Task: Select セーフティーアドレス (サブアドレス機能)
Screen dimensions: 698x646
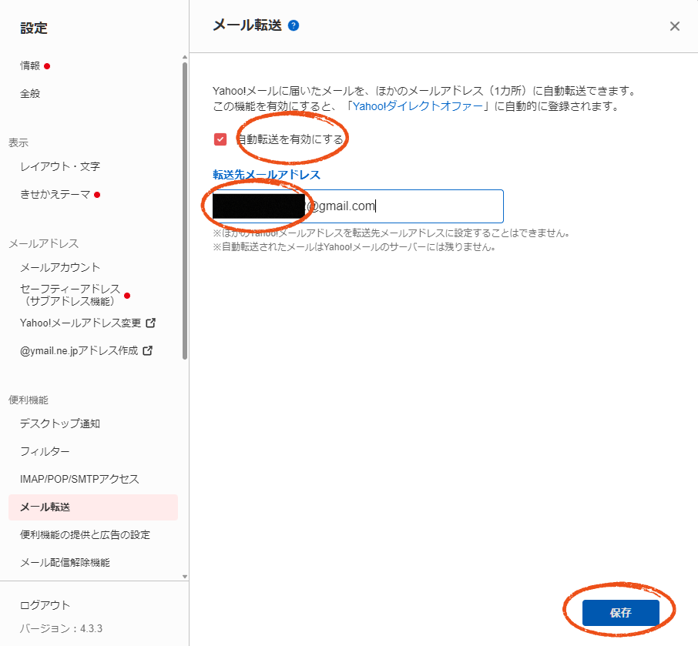Action: tap(69, 295)
